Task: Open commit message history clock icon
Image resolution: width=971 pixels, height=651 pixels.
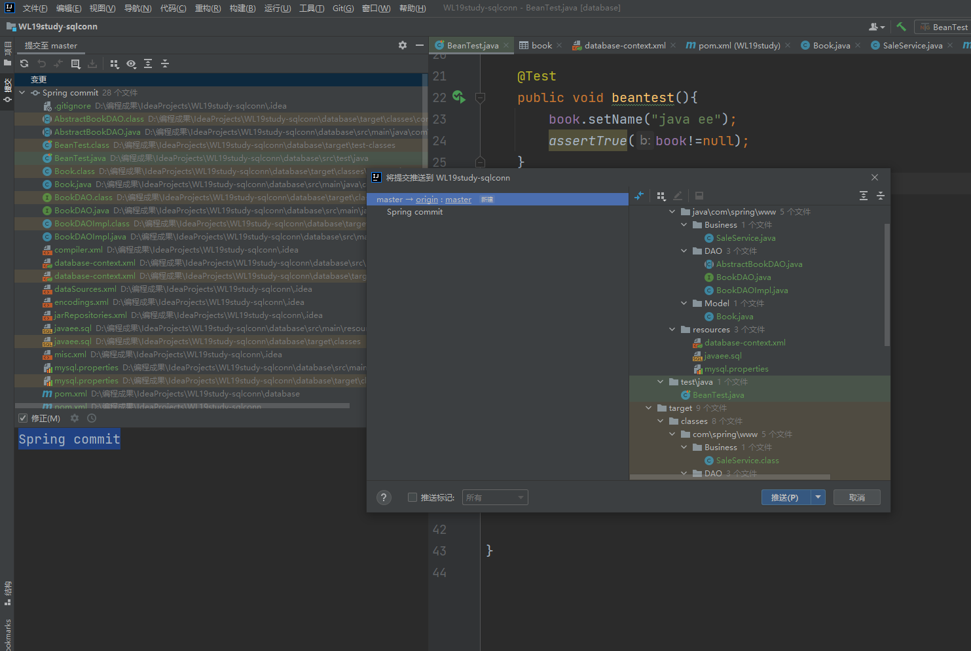Action: pyautogui.click(x=92, y=418)
